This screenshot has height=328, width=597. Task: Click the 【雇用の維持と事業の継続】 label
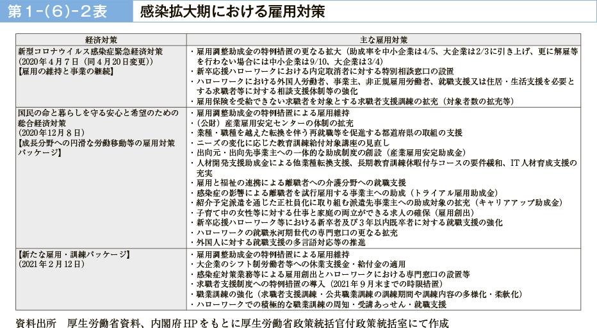pos(65,71)
